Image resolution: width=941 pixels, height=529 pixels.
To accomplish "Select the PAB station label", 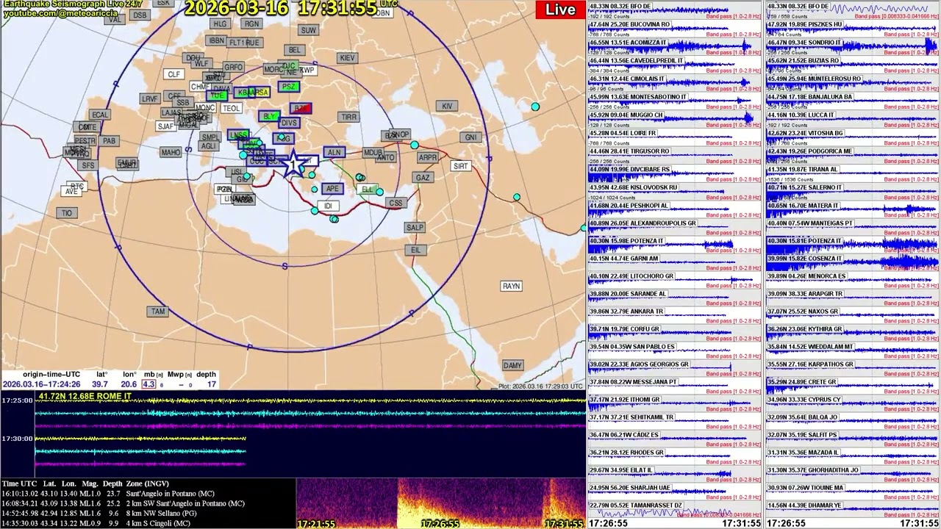I will [110, 141].
